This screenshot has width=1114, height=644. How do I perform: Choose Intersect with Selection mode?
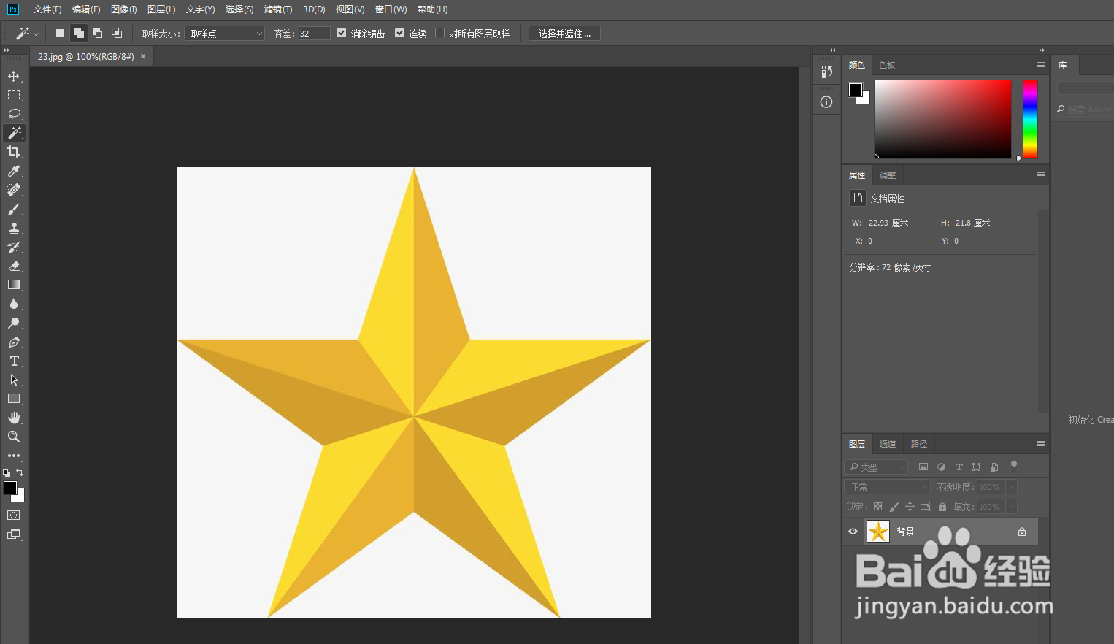click(x=117, y=34)
